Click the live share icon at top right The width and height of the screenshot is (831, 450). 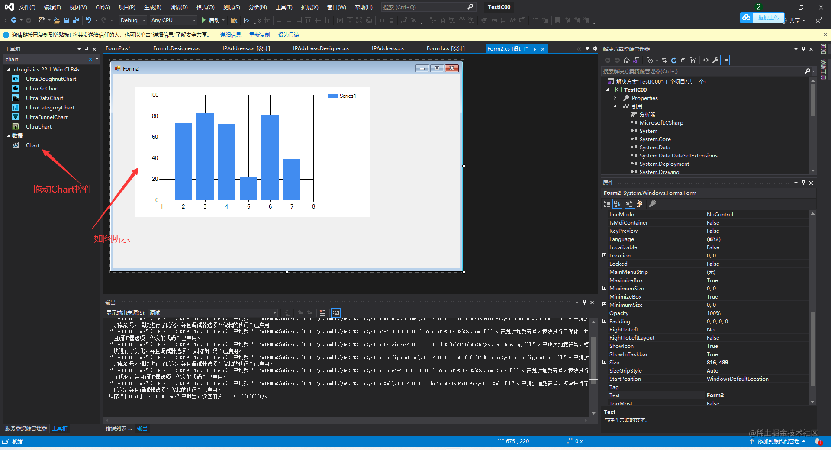click(x=818, y=20)
